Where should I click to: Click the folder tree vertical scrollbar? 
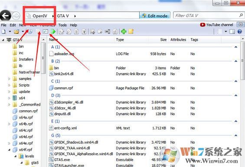pyautogui.click(x=43, y=58)
